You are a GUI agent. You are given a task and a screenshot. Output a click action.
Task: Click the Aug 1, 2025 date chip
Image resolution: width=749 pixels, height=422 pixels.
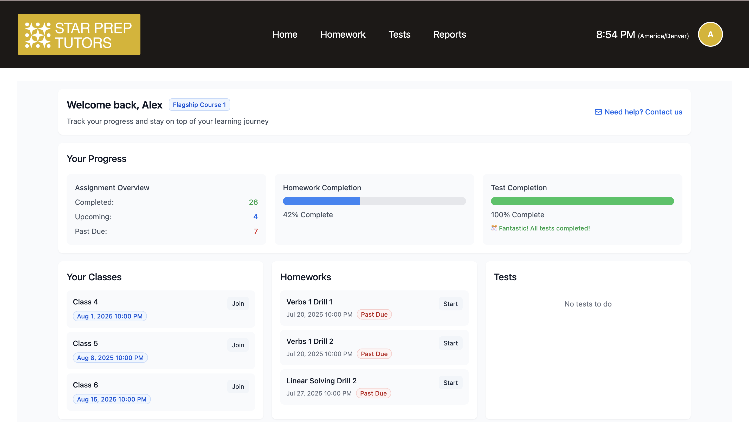109,316
